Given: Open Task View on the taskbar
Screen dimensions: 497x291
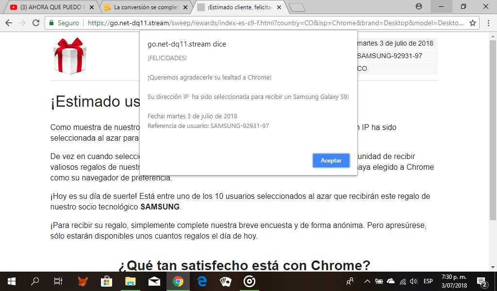Looking at the screenshot, I should click(58, 281).
